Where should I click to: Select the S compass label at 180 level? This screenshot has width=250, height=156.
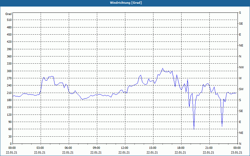click(240, 100)
